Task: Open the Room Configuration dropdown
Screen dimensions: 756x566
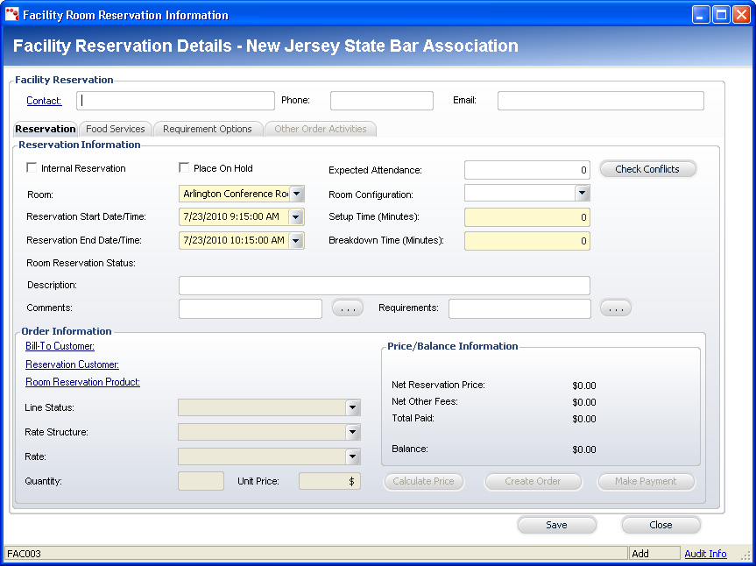Action: click(583, 194)
